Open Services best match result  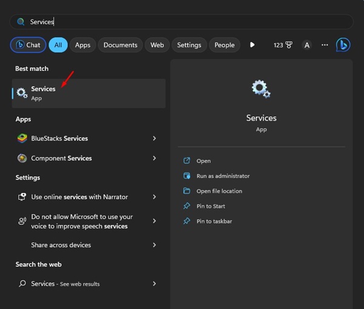coord(89,93)
